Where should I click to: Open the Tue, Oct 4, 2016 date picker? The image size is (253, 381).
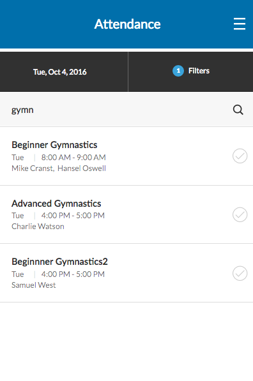(x=64, y=72)
